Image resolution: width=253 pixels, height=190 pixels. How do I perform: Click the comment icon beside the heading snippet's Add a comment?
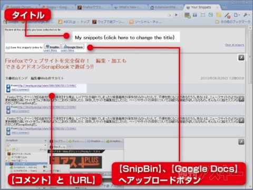pos(8,90)
